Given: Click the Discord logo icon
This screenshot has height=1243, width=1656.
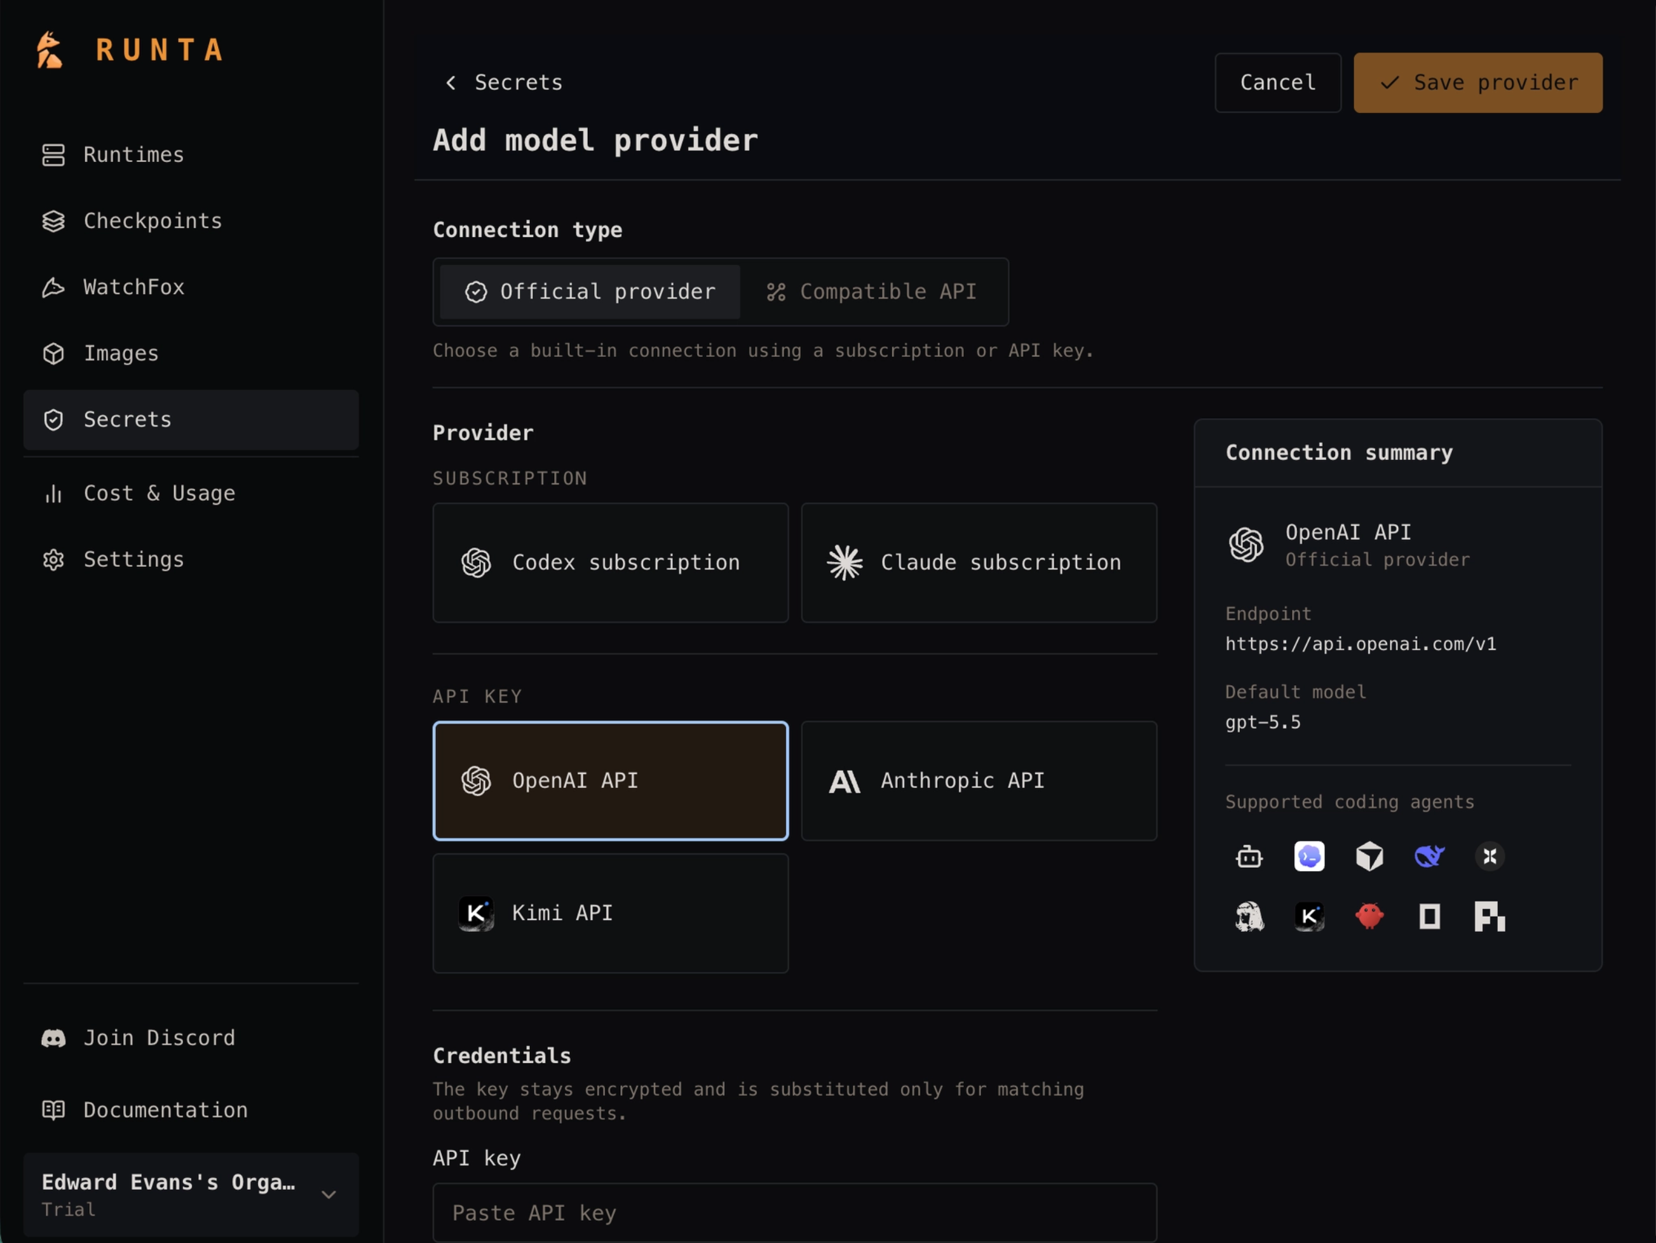Looking at the screenshot, I should [x=53, y=1038].
